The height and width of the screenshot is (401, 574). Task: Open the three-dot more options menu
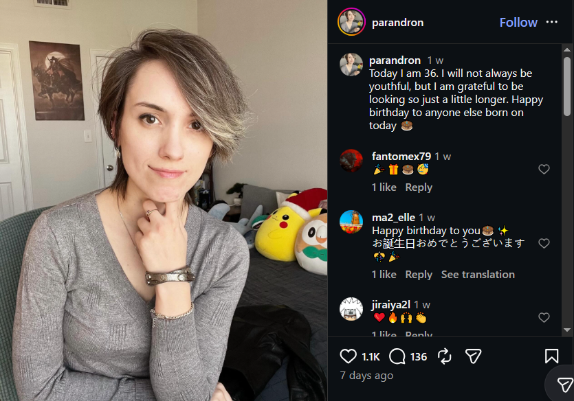click(552, 22)
